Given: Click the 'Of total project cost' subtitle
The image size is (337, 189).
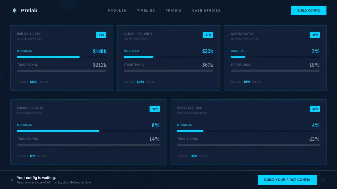Looking at the screenshot, I should point(29,113).
